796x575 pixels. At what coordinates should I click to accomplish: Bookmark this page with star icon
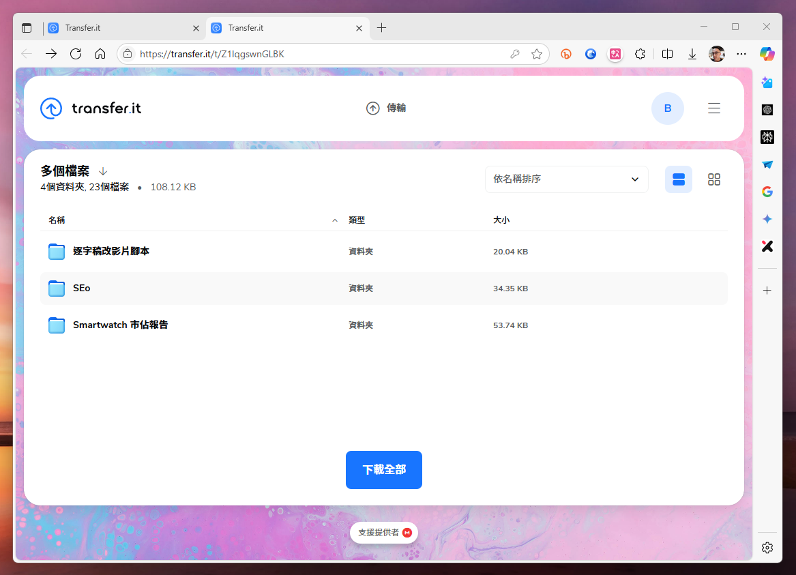tap(537, 54)
